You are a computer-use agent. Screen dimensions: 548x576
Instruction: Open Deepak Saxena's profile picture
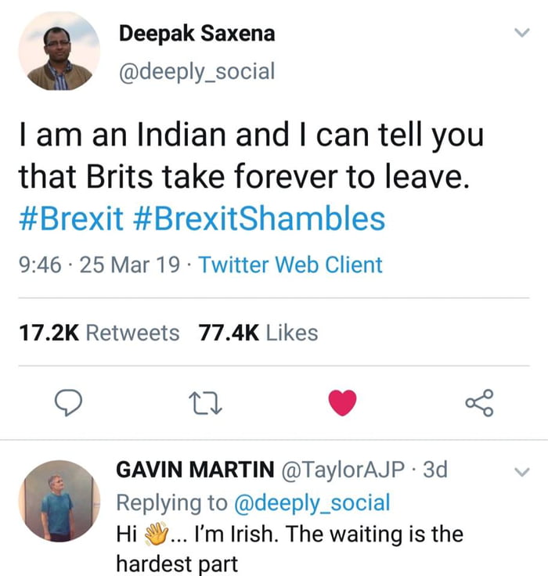coord(59,52)
